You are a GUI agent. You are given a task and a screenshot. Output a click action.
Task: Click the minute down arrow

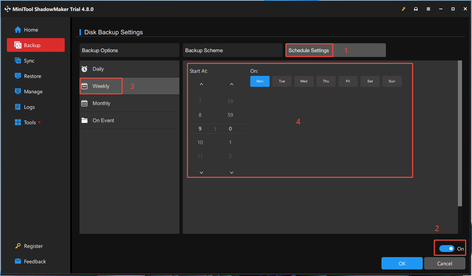pyautogui.click(x=231, y=172)
